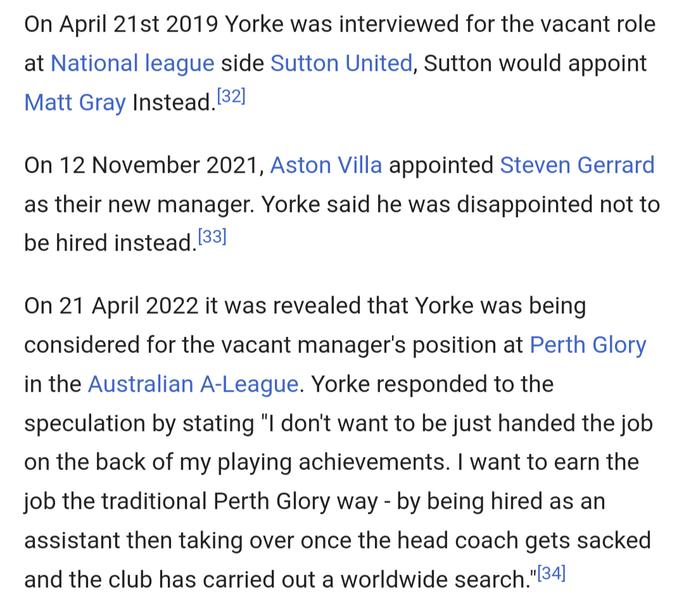Jump to citation reference 34
The width and height of the screenshot is (684, 612).
point(552,573)
